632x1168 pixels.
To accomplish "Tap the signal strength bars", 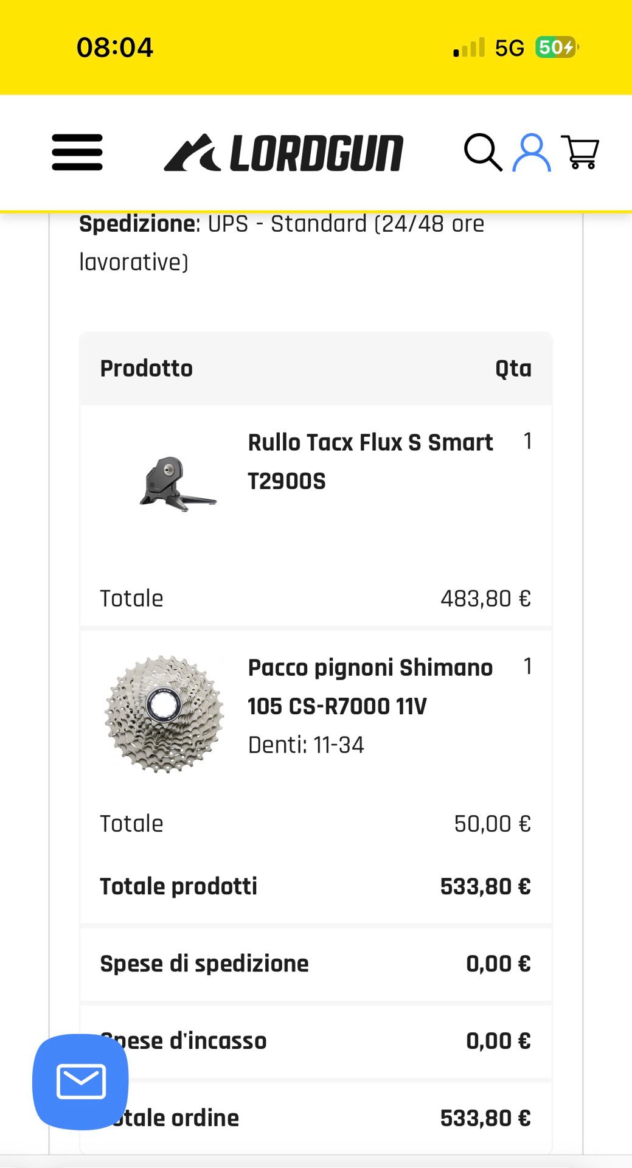I will pos(470,47).
